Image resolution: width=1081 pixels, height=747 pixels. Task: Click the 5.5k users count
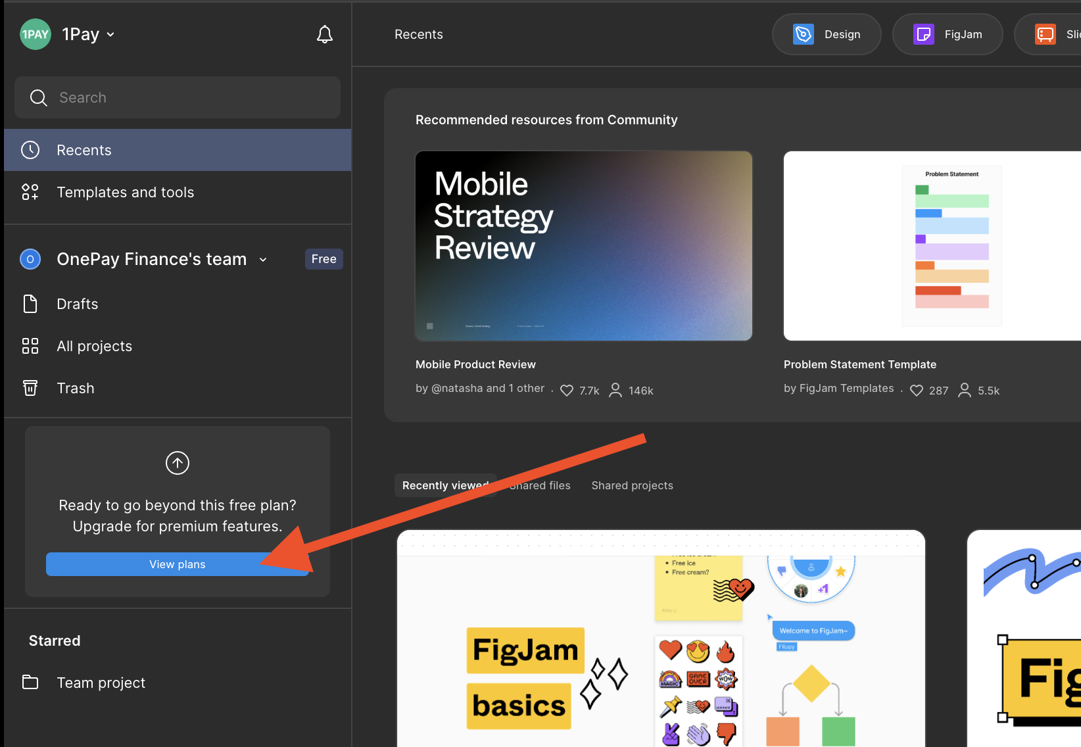pyautogui.click(x=989, y=391)
